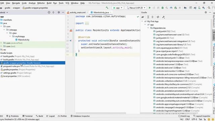215x121 pixels.
Task: Expand the com (test) node
Action: pyautogui.click(x=1, y=46)
